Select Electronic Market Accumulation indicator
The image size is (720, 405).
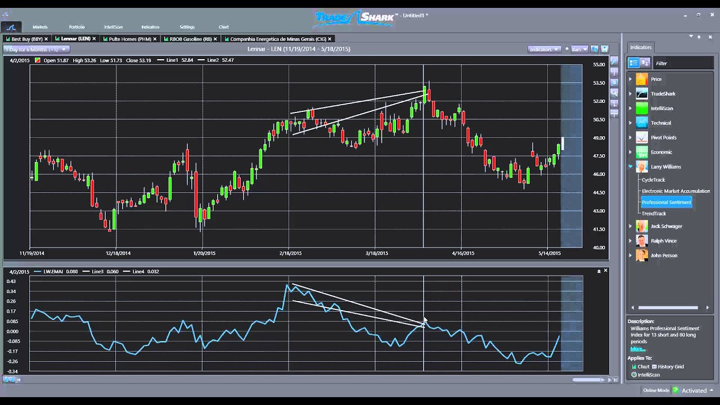pos(676,191)
